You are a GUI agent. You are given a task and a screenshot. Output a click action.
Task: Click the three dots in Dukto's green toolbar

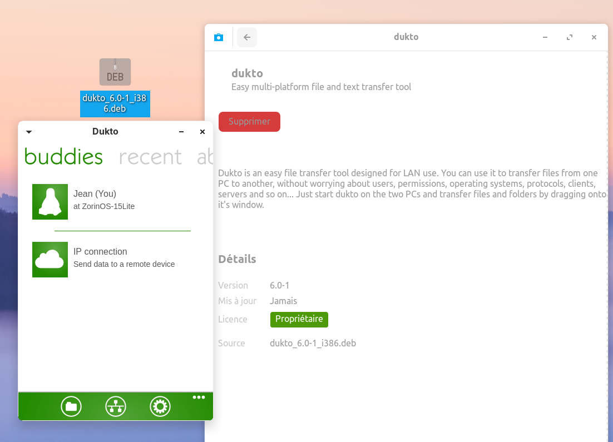click(x=199, y=397)
